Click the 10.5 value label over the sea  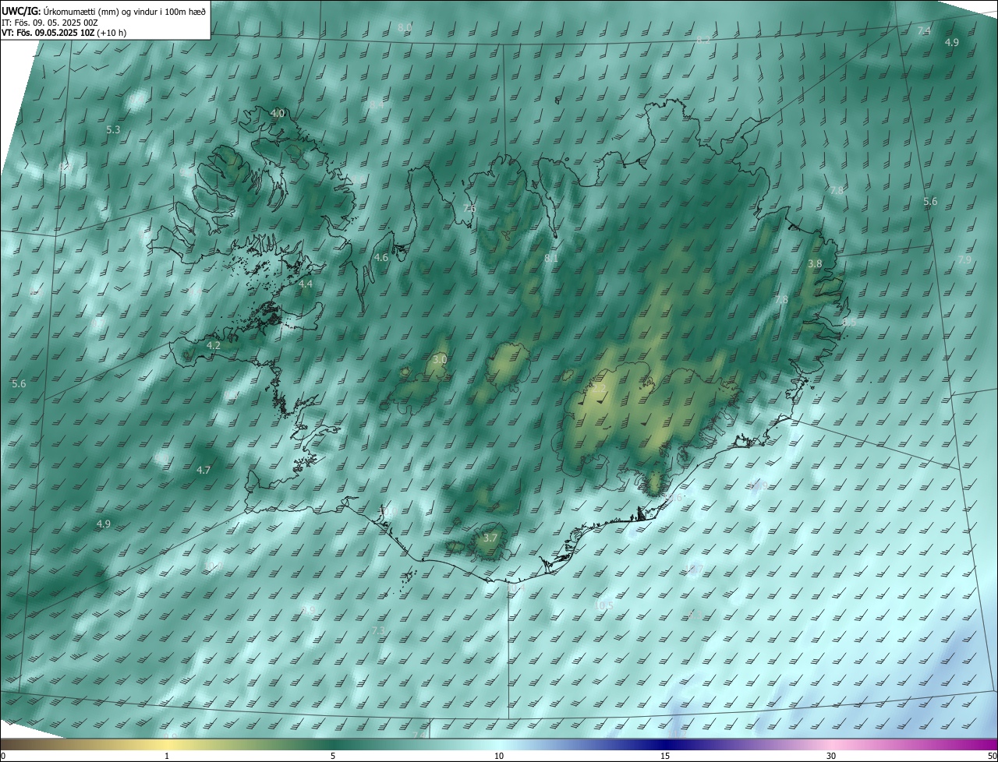click(x=604, y=605)
